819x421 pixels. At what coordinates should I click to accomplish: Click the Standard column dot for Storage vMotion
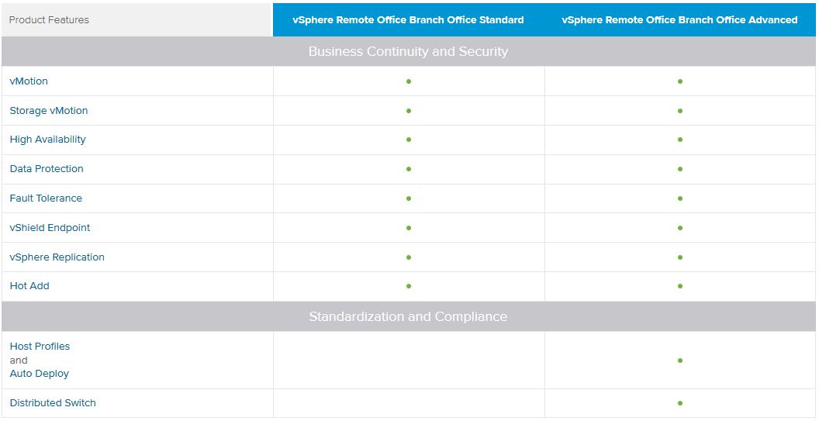coord(409,111)
